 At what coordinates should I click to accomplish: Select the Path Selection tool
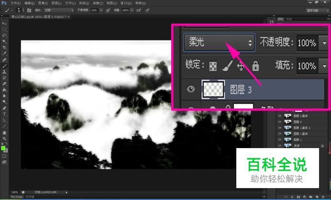tap(4, 120)
